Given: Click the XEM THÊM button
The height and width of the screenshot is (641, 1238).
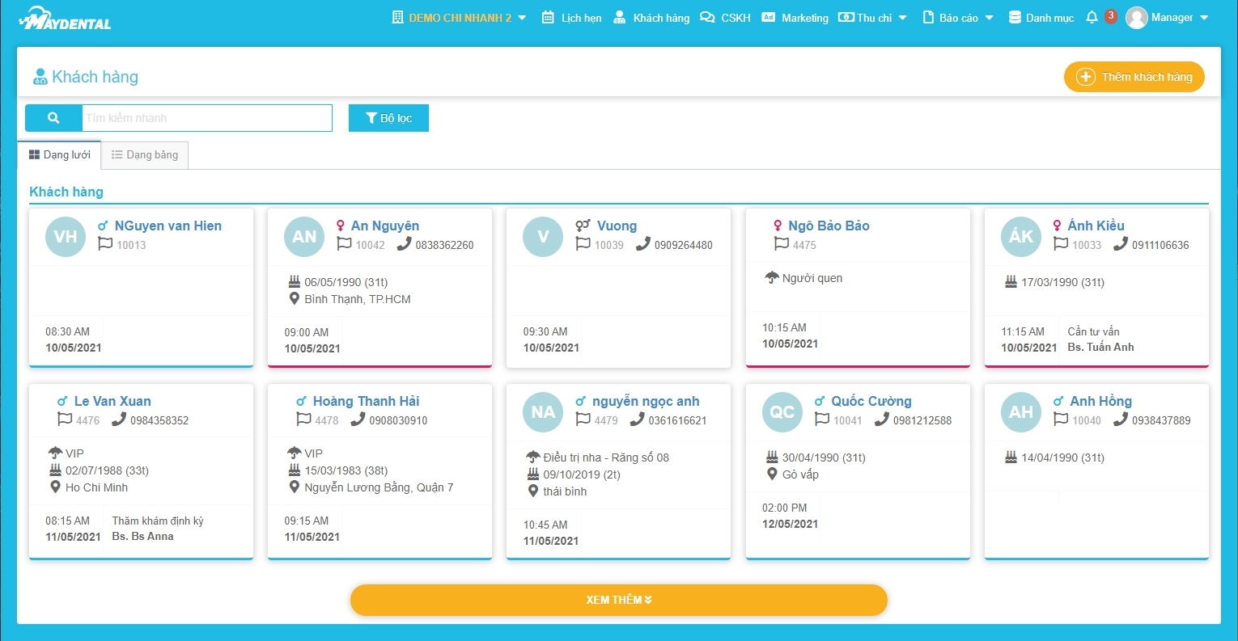Looking at the screenshot, I should coord(618,600).
